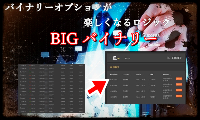
Task: Click the red BIG バイナリー title text
Action: click(x=101, y=38)
